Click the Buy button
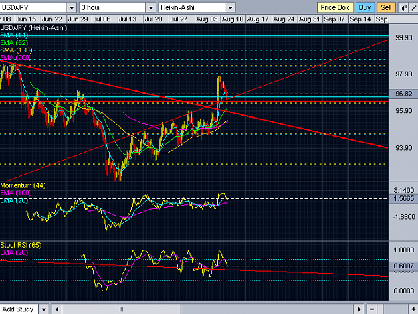418x314 pixels. (365, 7)
